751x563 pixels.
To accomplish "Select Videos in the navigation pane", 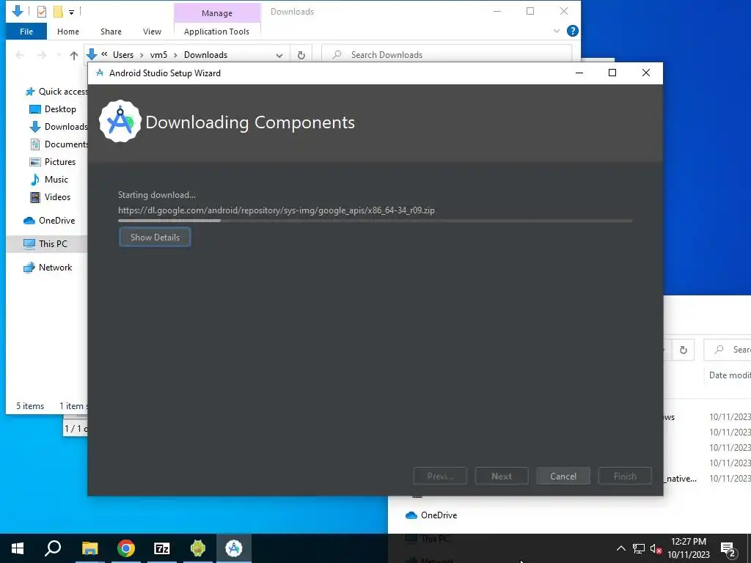I will pos(51,196).
